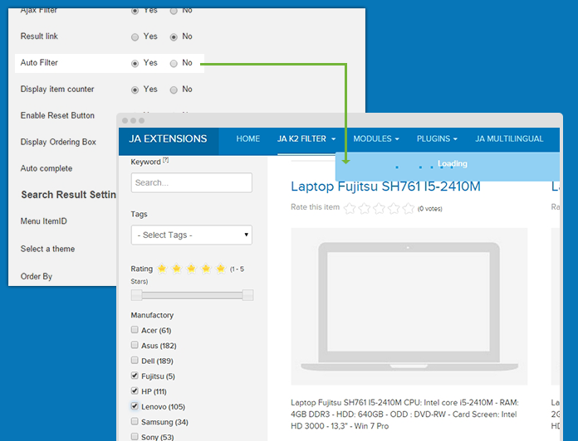Screen dimensions: 578x441
Task: Rate this item four stars
Action: (394, 209)
